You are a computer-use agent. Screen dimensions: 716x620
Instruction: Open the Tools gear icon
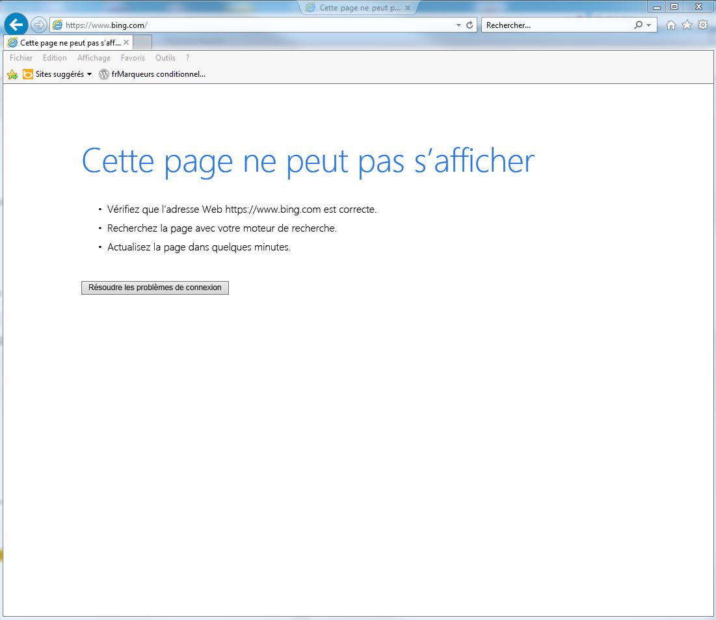click(703, 25)
